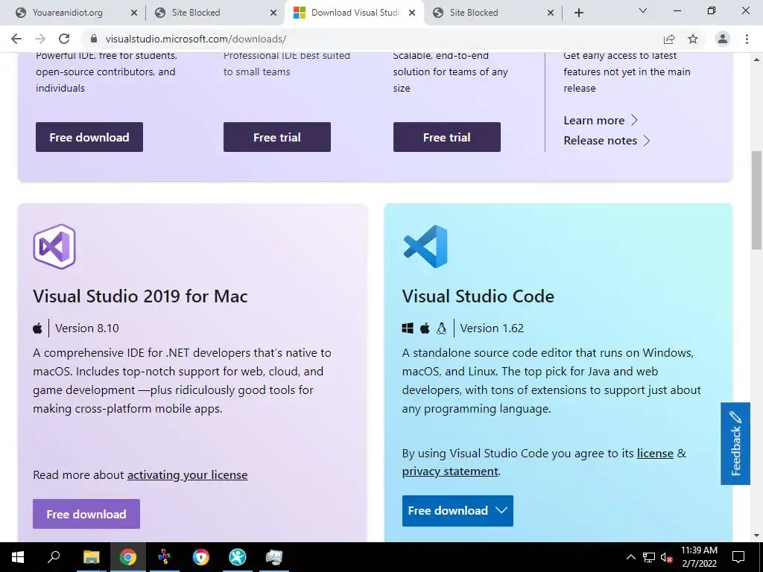The image size is (763, 572).
Task: Click the lock icon in address bar
Action: pyautogui.click(x=95, y=39)
